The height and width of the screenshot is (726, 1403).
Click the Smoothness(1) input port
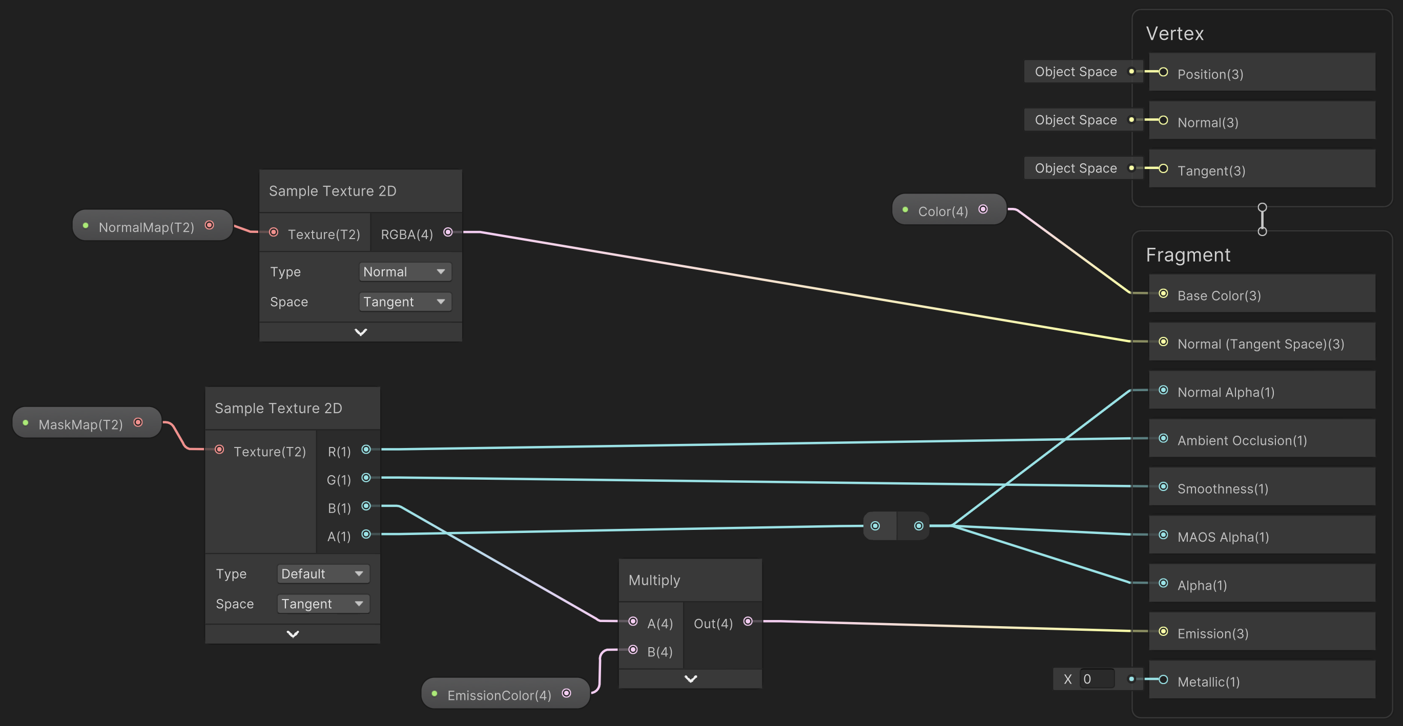1163,487
